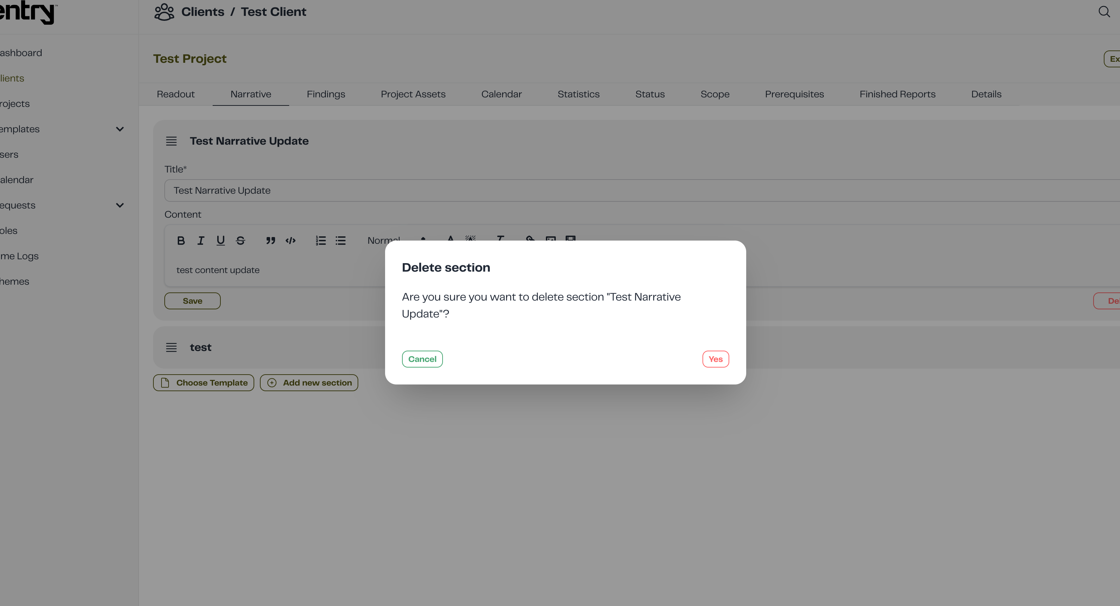The image size is (1120, 606).
Task: Open the Normal heading style dropdown
Action: coord(396,239)
